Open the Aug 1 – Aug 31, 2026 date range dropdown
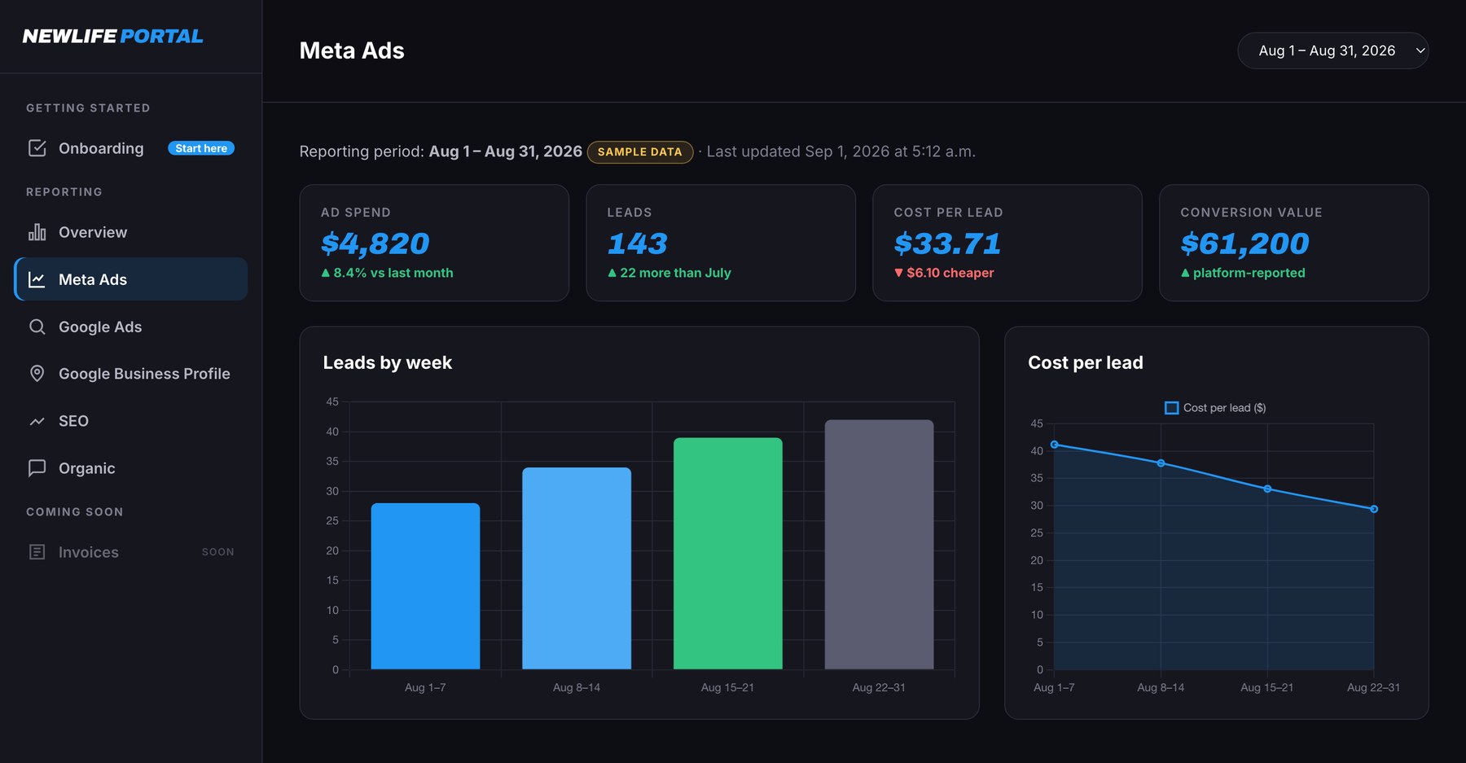This screenshot has height=763, width=1466. [1332, 50]
